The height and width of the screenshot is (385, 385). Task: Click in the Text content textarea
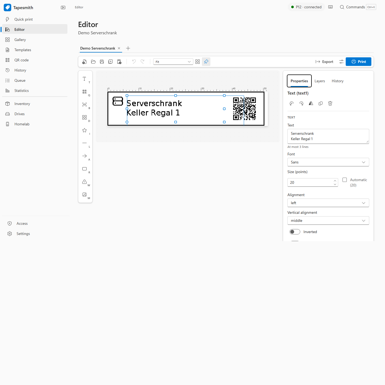[x=328, y=136]
